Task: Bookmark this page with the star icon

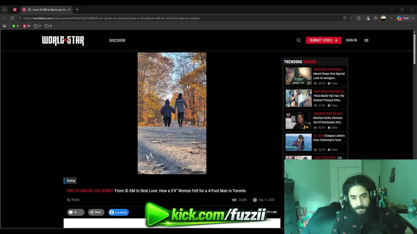Action: coord(351,18)
